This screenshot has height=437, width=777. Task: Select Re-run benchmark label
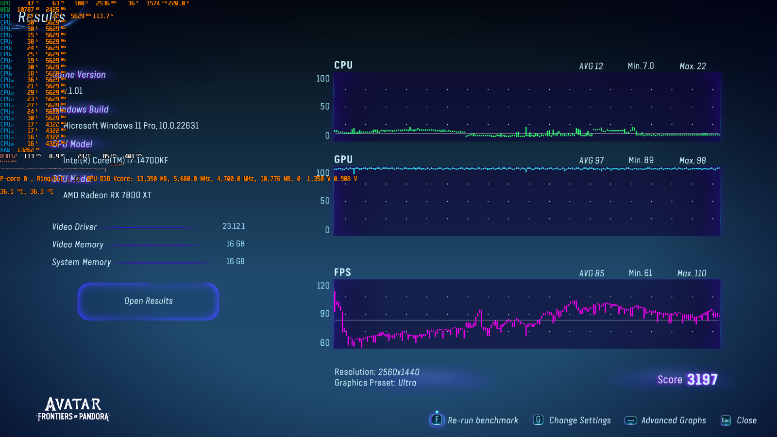(x=483, y=420)
